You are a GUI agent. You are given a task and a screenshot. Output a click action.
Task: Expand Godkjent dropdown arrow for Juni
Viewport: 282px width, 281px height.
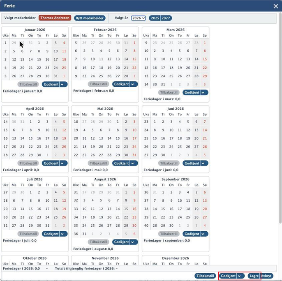(x=204, y=163)
